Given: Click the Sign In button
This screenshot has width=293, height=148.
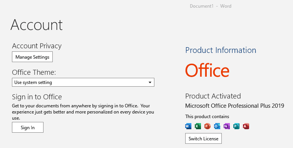Looking at the screenshot, I should (x=28, y=127).
